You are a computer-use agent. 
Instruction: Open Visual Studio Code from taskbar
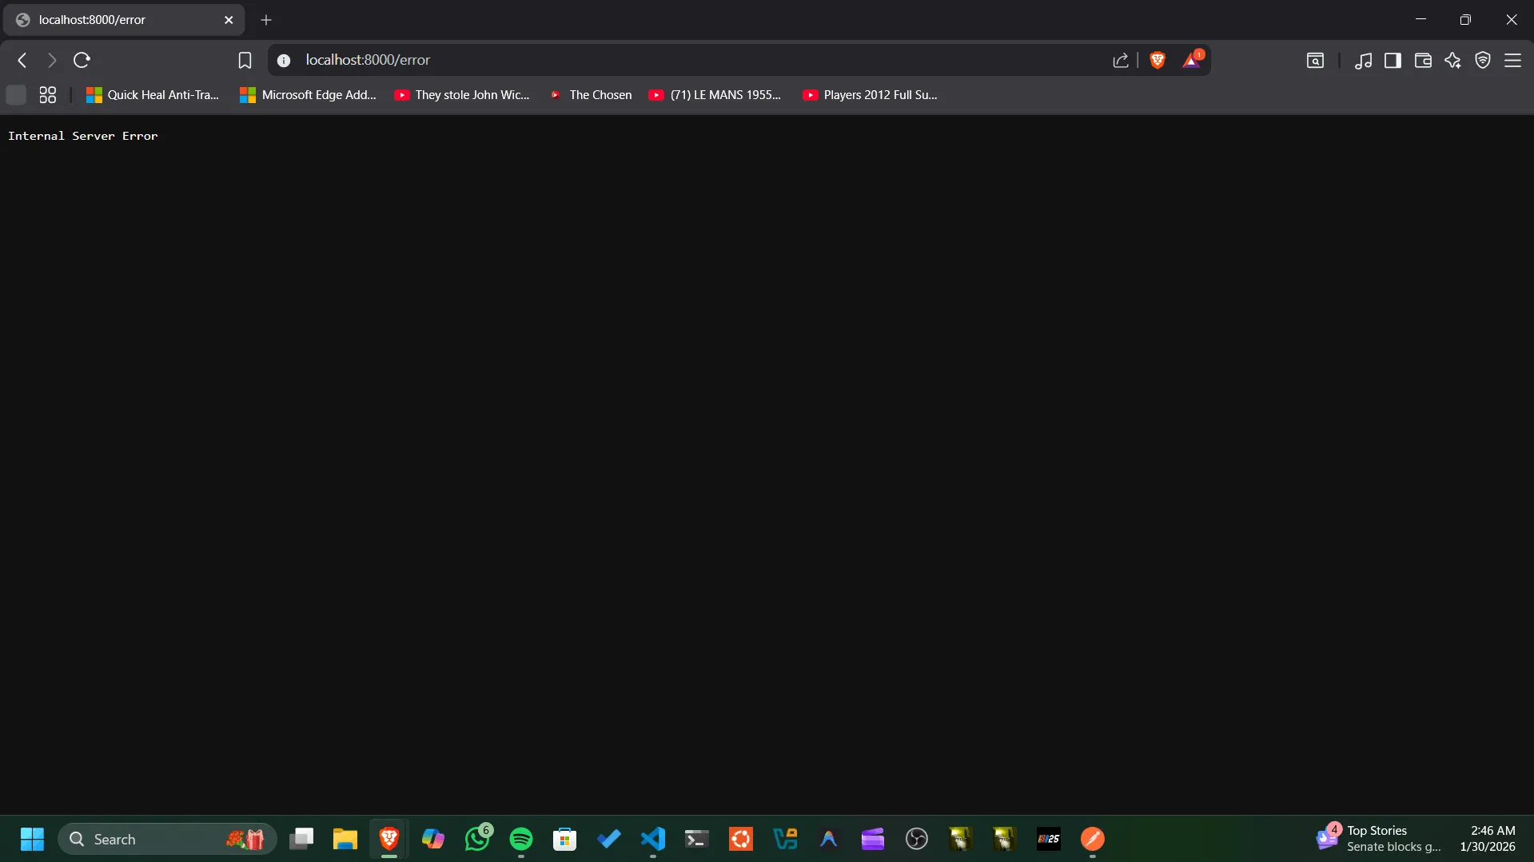[x=653, y=839]
